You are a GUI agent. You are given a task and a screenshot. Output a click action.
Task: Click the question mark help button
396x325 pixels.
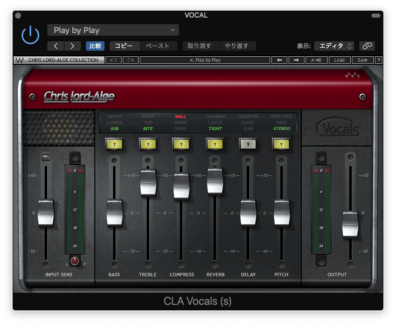[378, 60]
